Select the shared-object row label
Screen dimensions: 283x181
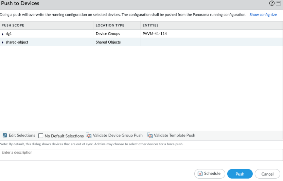coord(17,43)
